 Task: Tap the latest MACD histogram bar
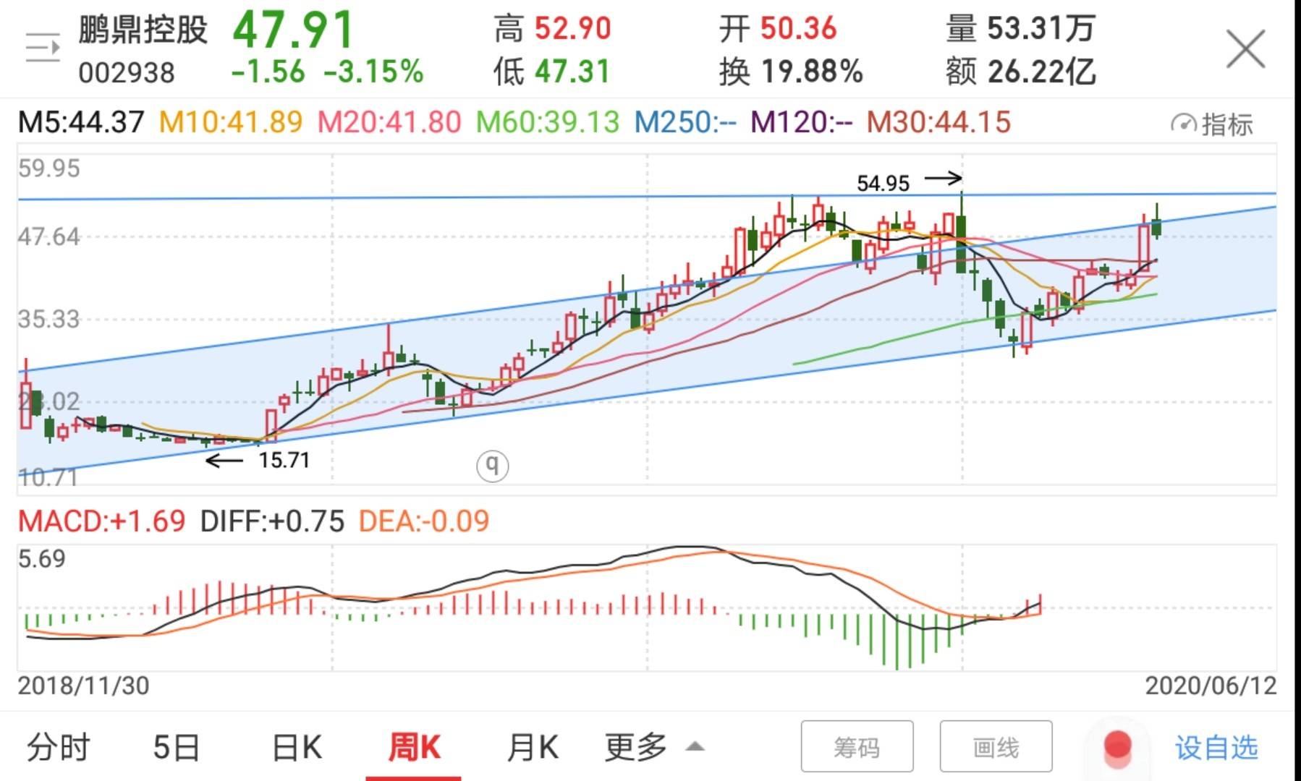1041,605
